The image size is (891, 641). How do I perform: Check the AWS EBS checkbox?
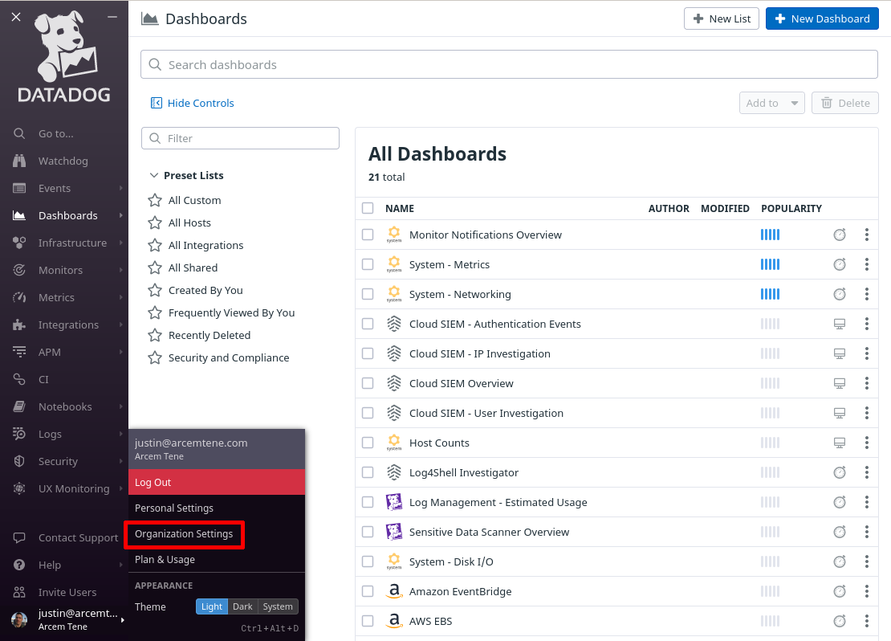[368, 621]
